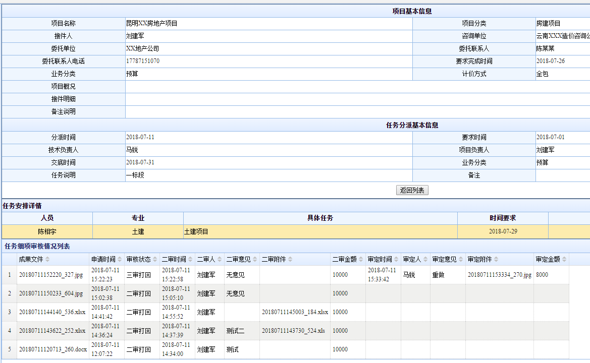
Task: Click the 项目概况 empty field
Action: [353, 87]
